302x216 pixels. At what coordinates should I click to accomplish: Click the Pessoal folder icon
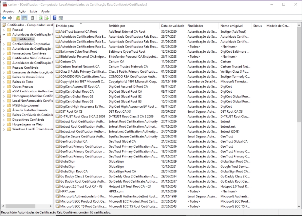coord(9,30)
